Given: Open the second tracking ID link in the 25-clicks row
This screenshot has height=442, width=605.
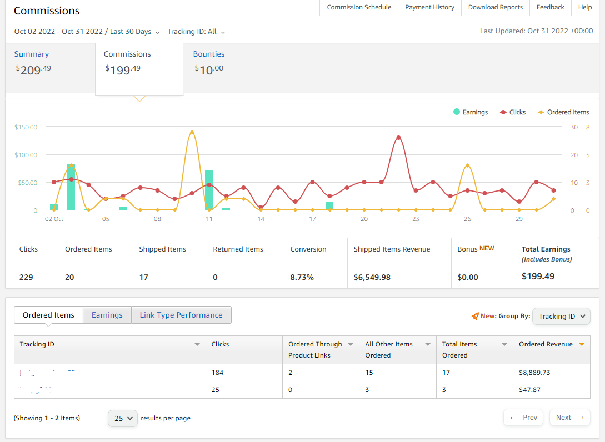Looking at the screenshot, I should pyautogui.click(x=35, y=390).
